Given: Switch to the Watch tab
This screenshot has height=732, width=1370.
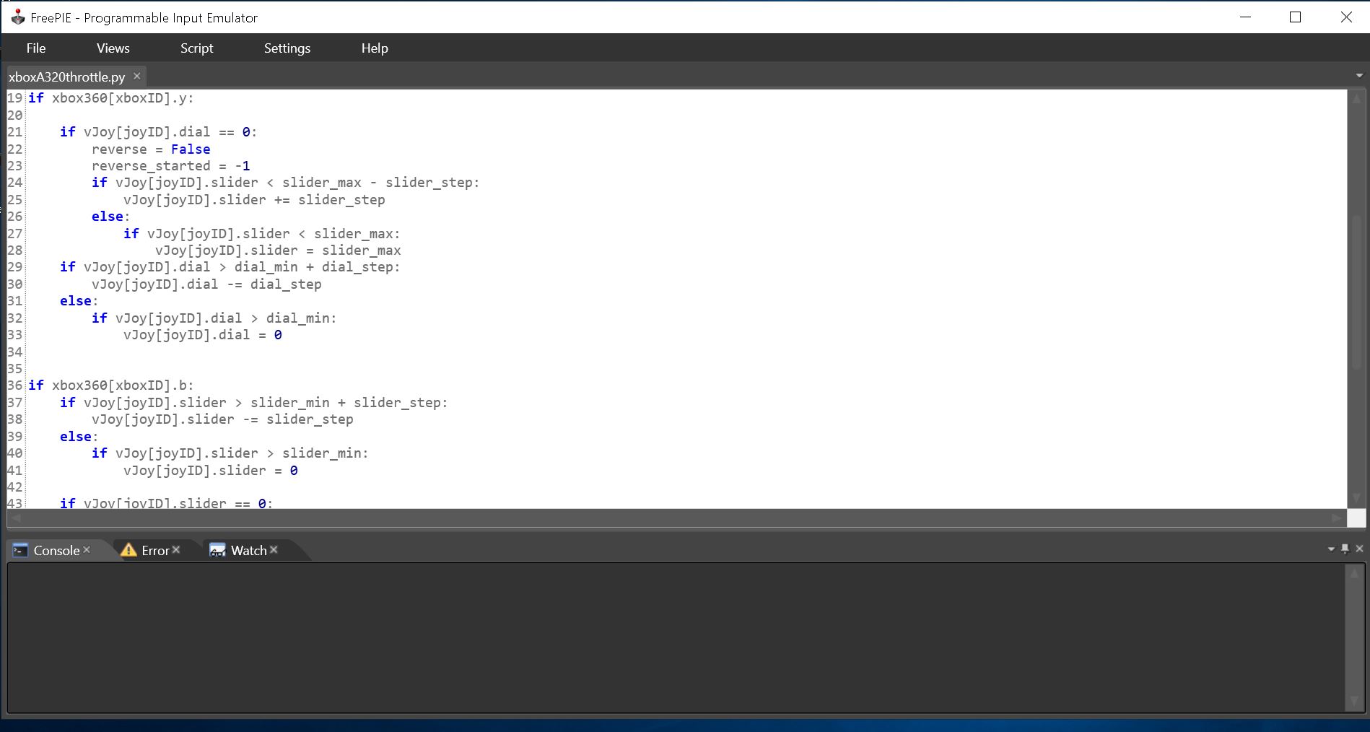Looking at the screenshot, I should pyautogui.click(x=249, y=550).
